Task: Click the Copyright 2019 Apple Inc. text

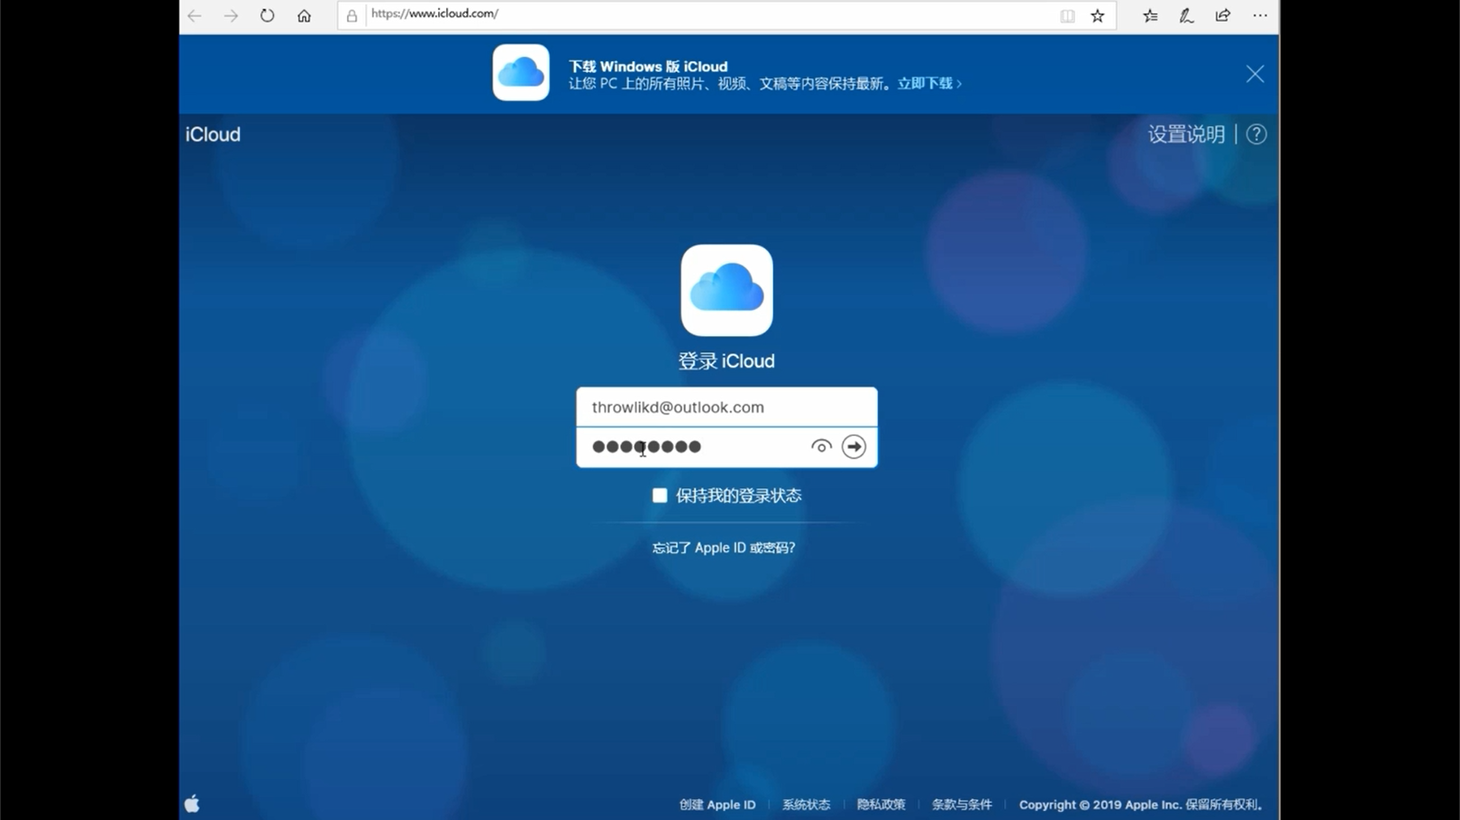Action: coord(1143,805)
